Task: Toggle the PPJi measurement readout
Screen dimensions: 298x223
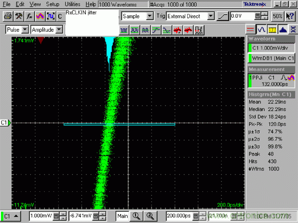Action: (272, 81)
